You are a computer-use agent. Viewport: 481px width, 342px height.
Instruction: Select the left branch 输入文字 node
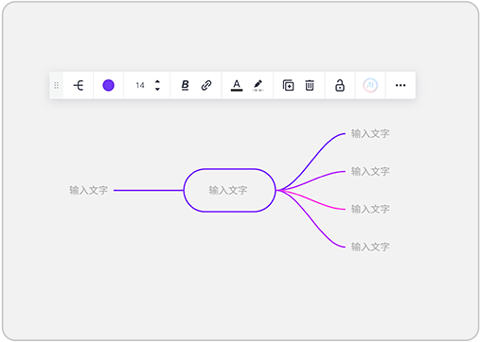(89, 190)
